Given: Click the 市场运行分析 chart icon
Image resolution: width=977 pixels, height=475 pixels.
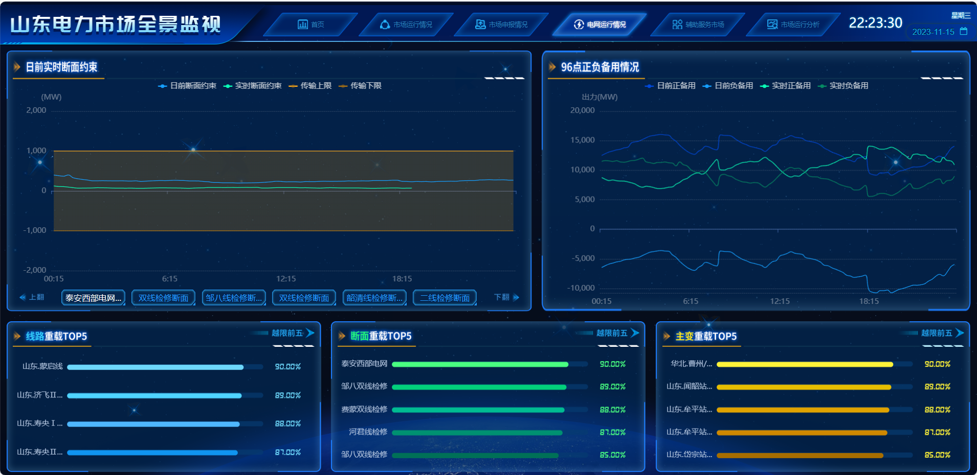Looking at the screenshot, I should click(772, 25).
